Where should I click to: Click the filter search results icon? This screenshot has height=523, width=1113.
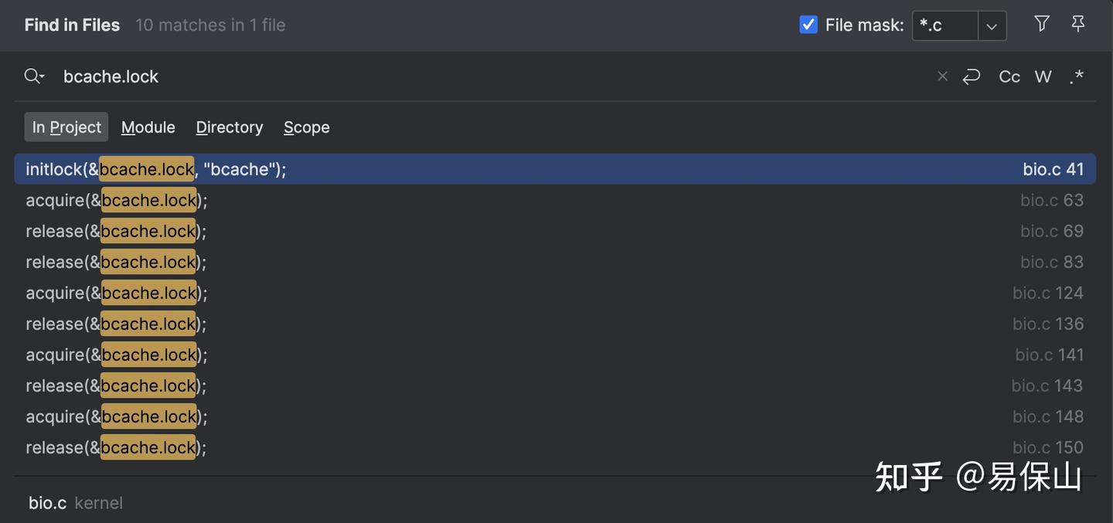pos(1042,24)
